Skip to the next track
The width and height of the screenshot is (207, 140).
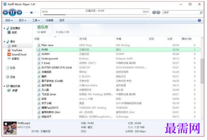20,12
